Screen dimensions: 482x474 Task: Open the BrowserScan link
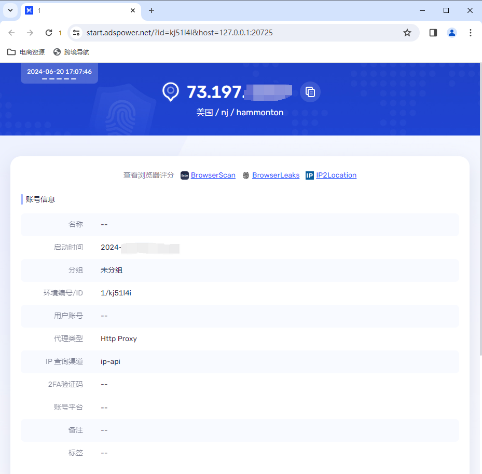click(213, 175)
